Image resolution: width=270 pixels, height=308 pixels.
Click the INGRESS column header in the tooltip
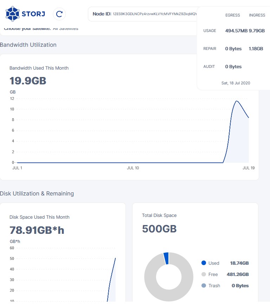pos(257,15)
